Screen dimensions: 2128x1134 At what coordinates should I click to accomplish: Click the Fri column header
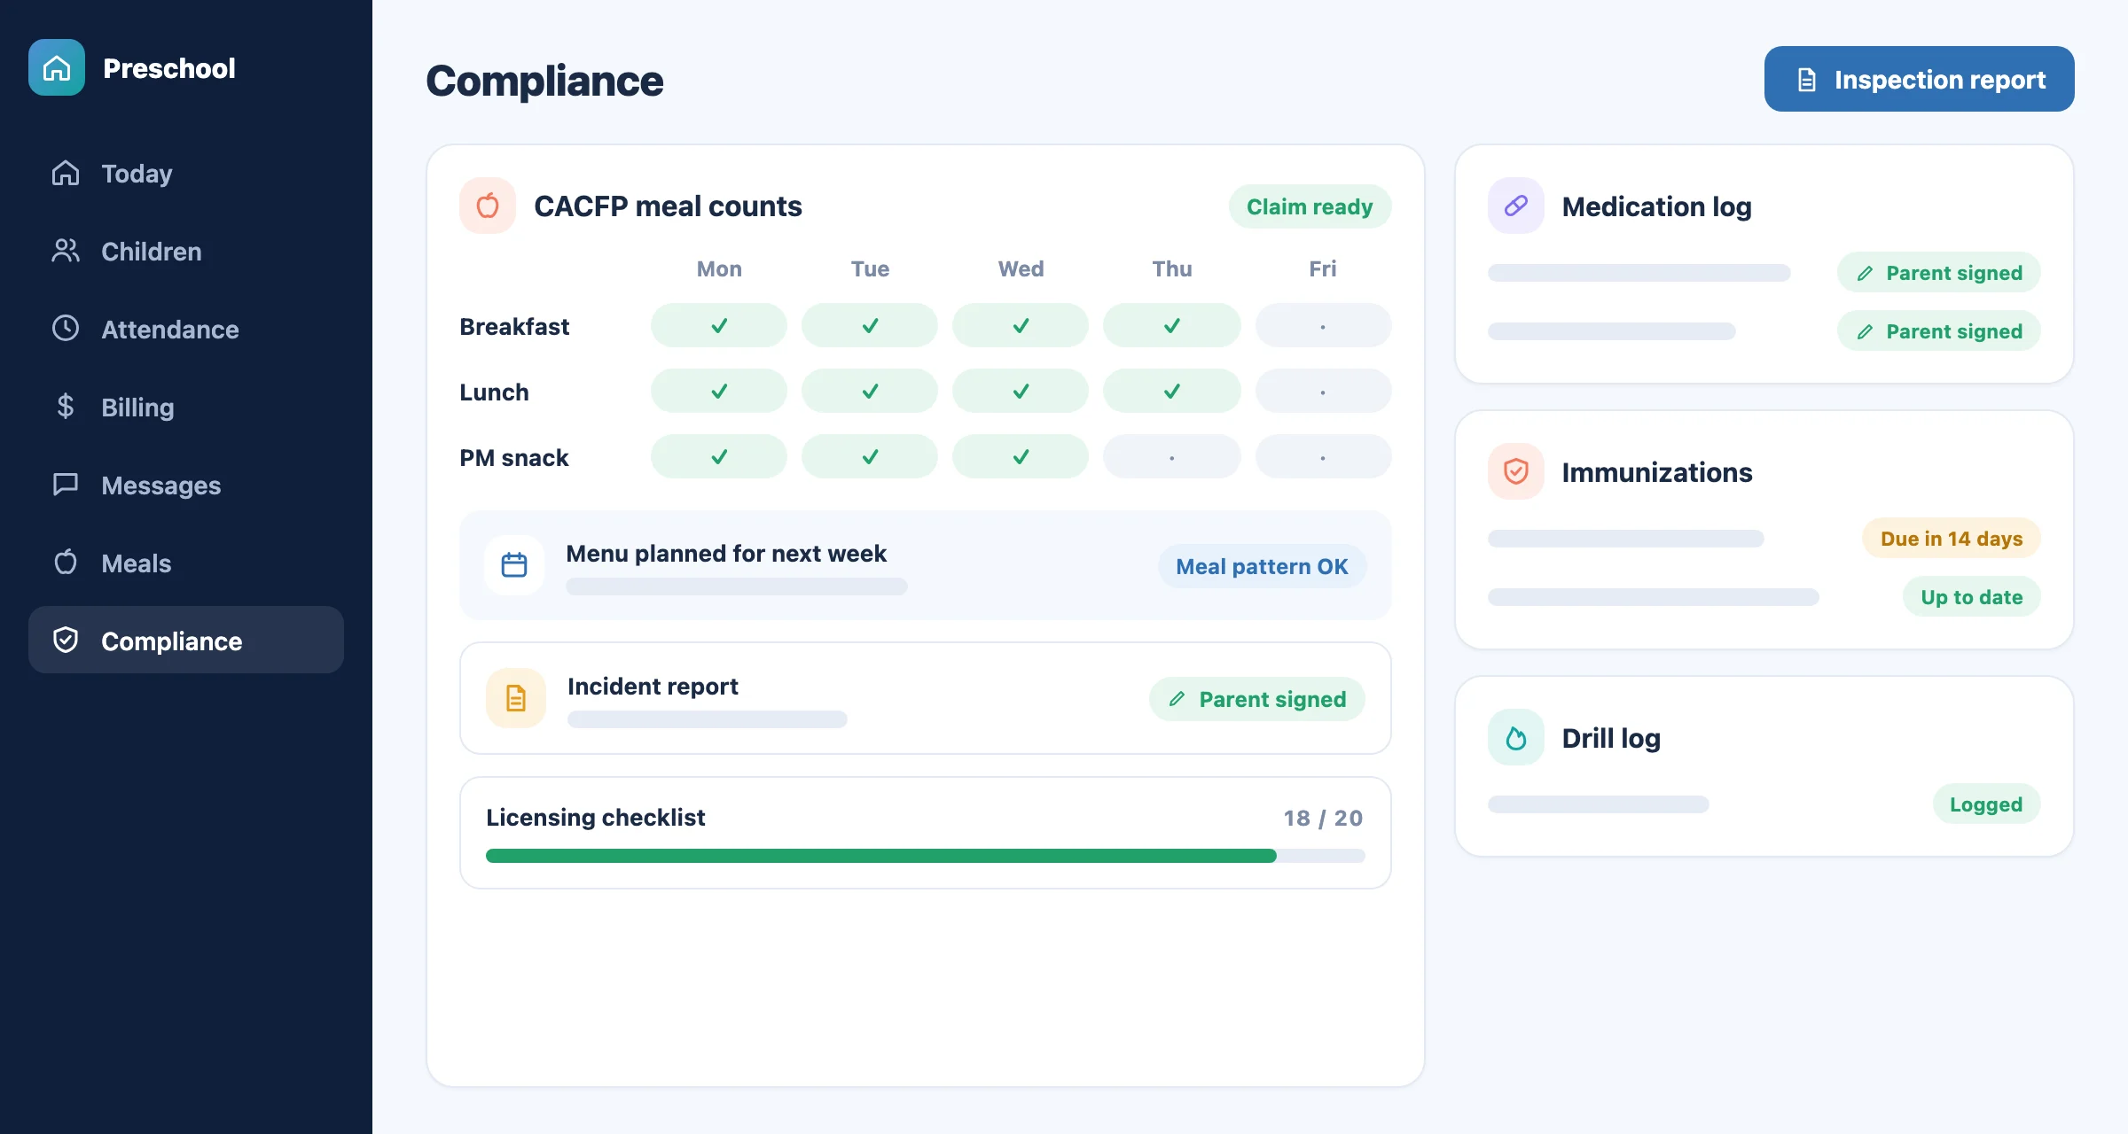1323,268
